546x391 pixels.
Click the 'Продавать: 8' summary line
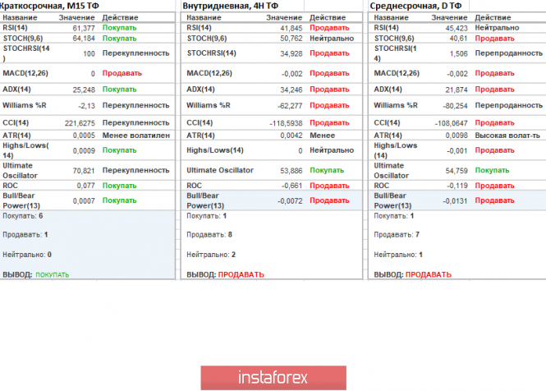(209, 235)
